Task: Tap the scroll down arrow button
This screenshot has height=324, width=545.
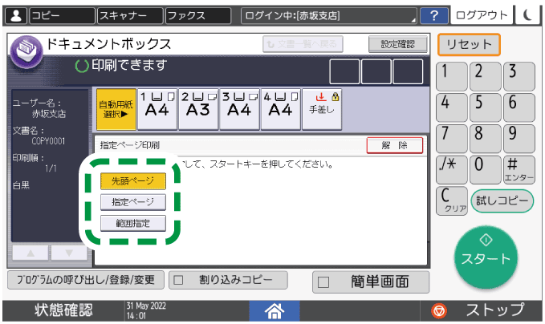Action: (69, 253)
